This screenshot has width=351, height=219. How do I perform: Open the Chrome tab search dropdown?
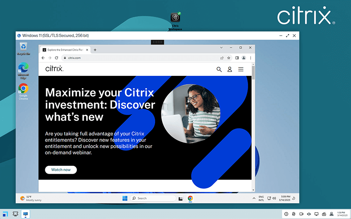221,47
